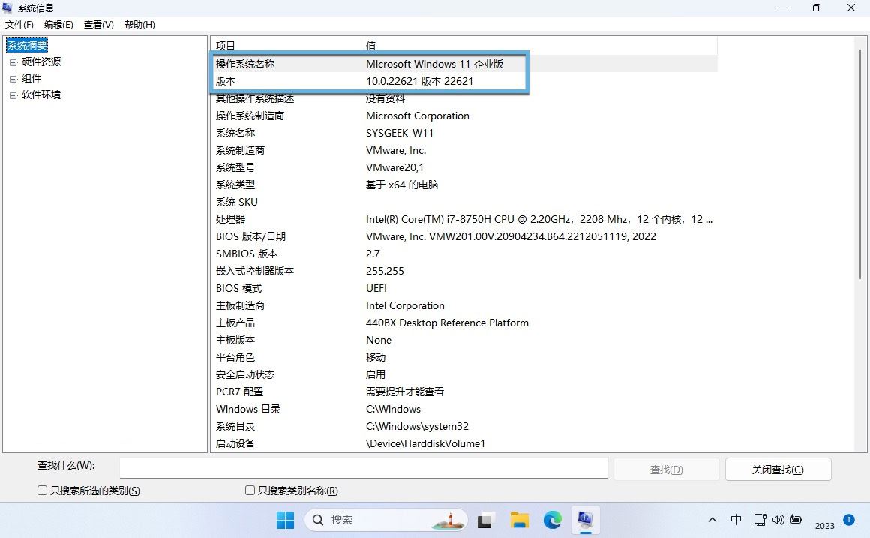Switch the 中 input method indicator
Viewport: 870px width, 538px height.
[x=736, y=520]
